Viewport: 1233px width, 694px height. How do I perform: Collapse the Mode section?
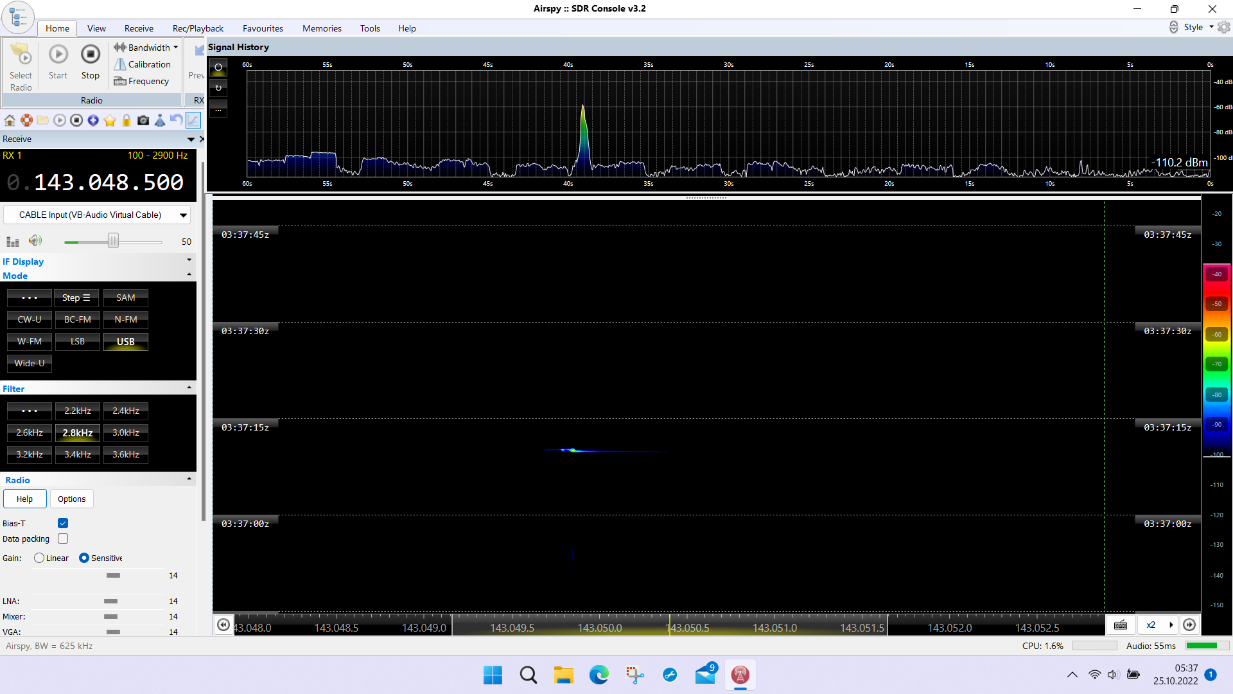tap(189, 274)
